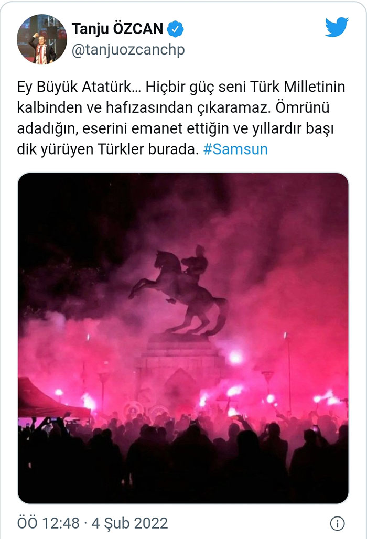Screen dimensions: 367x539
Task: Click the tweet timestamp ÖÖ 12:48
Action: 48,523
